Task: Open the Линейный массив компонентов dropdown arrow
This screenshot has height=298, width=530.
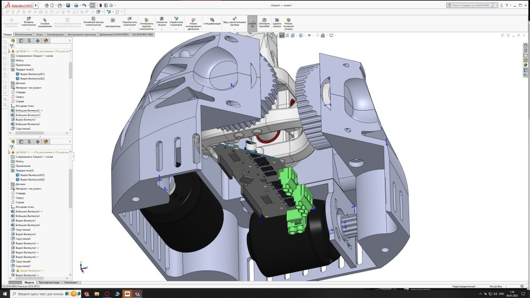Action: click(93, 29)
